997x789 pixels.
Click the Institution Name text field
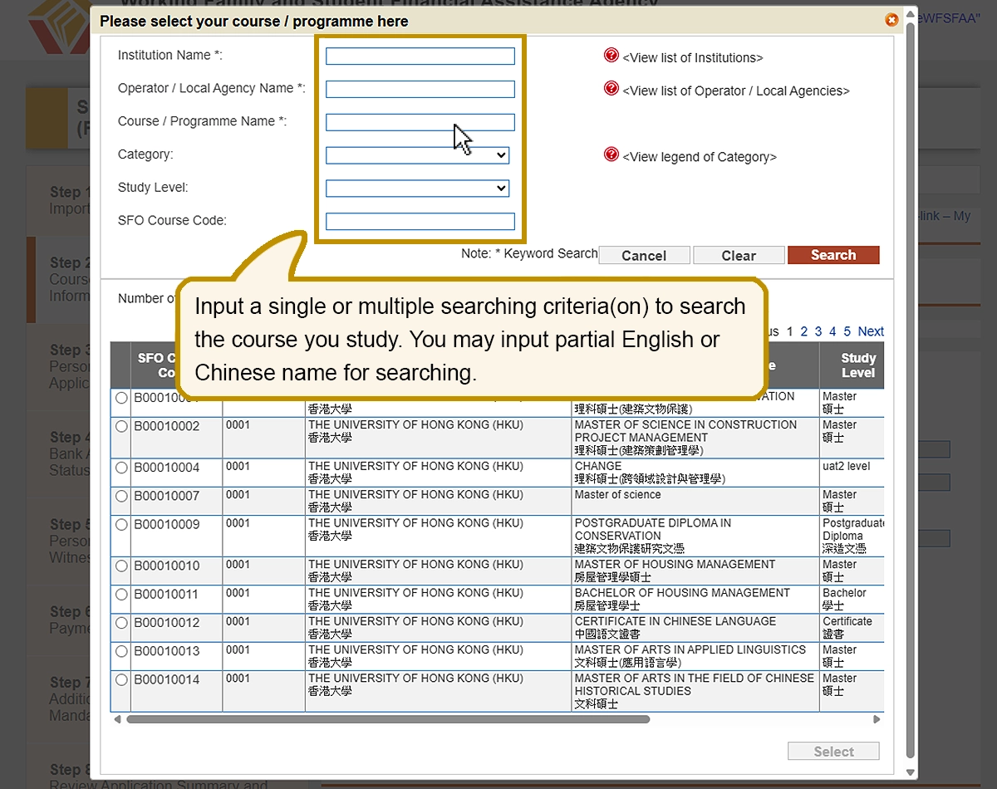(420, 56)
